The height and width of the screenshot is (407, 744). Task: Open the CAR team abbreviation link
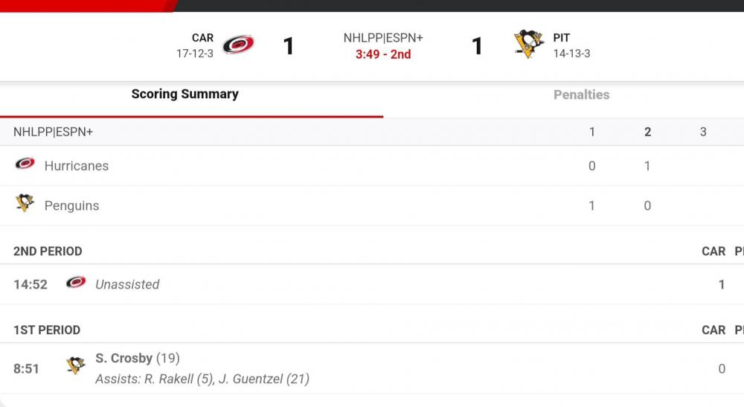[202, 38]
